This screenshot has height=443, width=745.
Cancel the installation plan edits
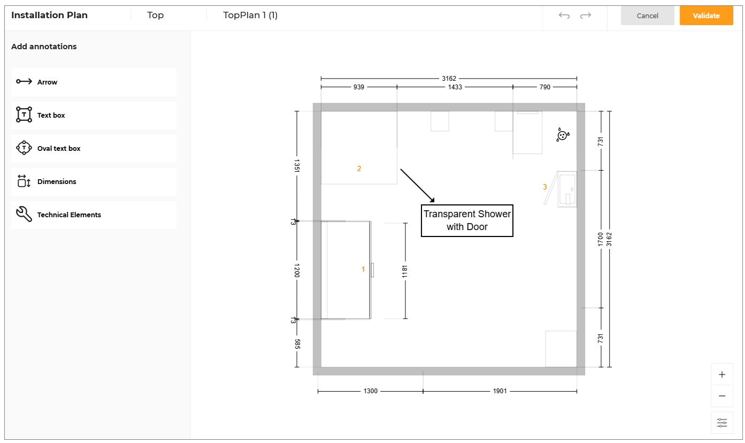point(647,16)
